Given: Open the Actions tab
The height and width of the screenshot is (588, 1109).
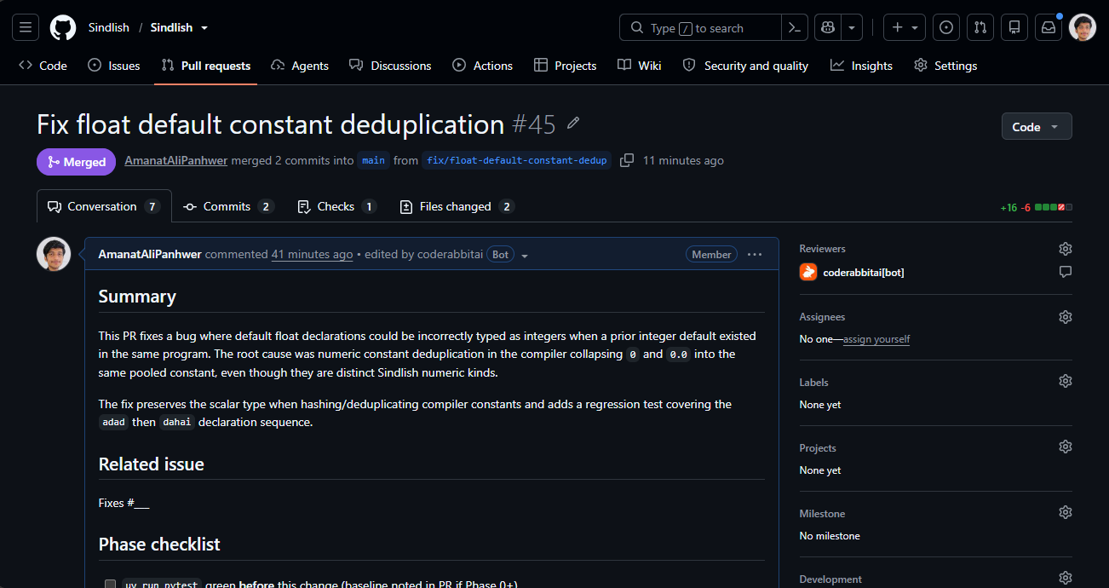Looking at the screenshot, I should coord(483,66).
